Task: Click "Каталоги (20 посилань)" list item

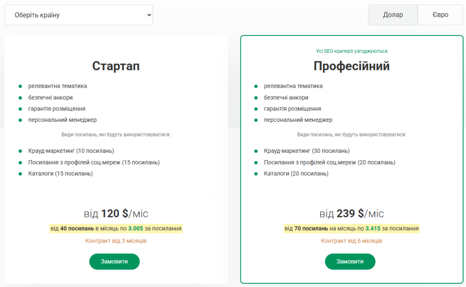Action: [x=296, y=174]
